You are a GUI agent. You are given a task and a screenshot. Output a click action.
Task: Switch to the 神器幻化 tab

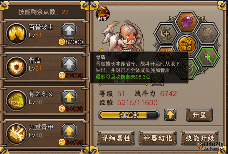click(x=158, y=138)
